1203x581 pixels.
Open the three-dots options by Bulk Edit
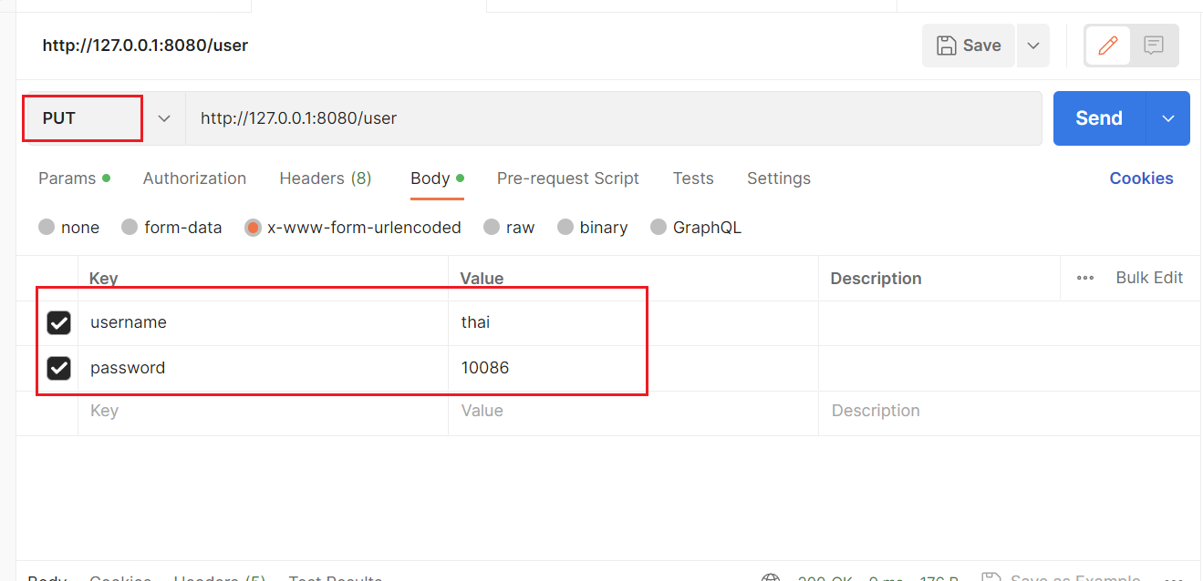point(1085,279)
